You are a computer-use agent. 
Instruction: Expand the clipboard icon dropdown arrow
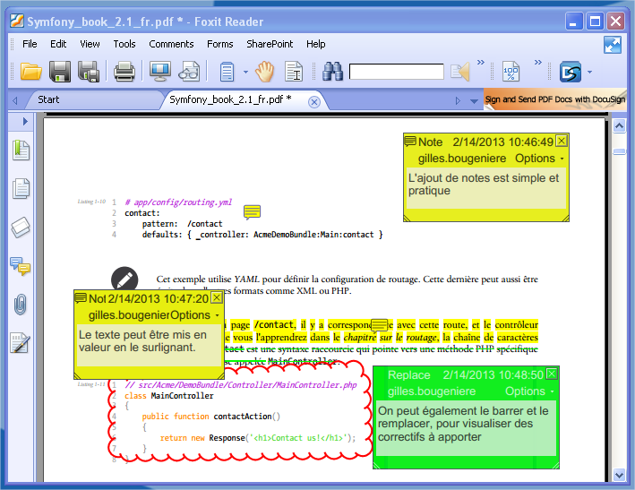[245, 72]
